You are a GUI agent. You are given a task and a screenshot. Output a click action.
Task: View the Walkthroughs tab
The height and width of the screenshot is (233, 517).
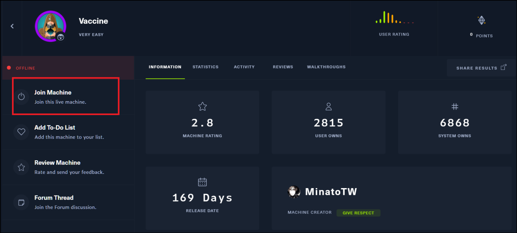coord(326,67)
